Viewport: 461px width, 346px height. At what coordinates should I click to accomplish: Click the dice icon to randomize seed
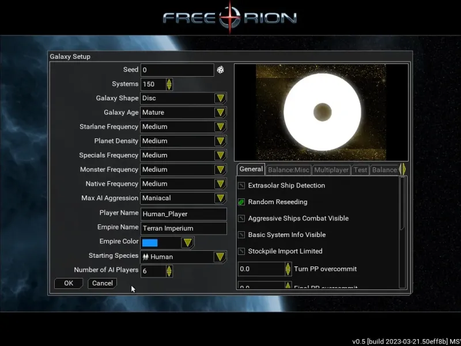coord(220,70)
